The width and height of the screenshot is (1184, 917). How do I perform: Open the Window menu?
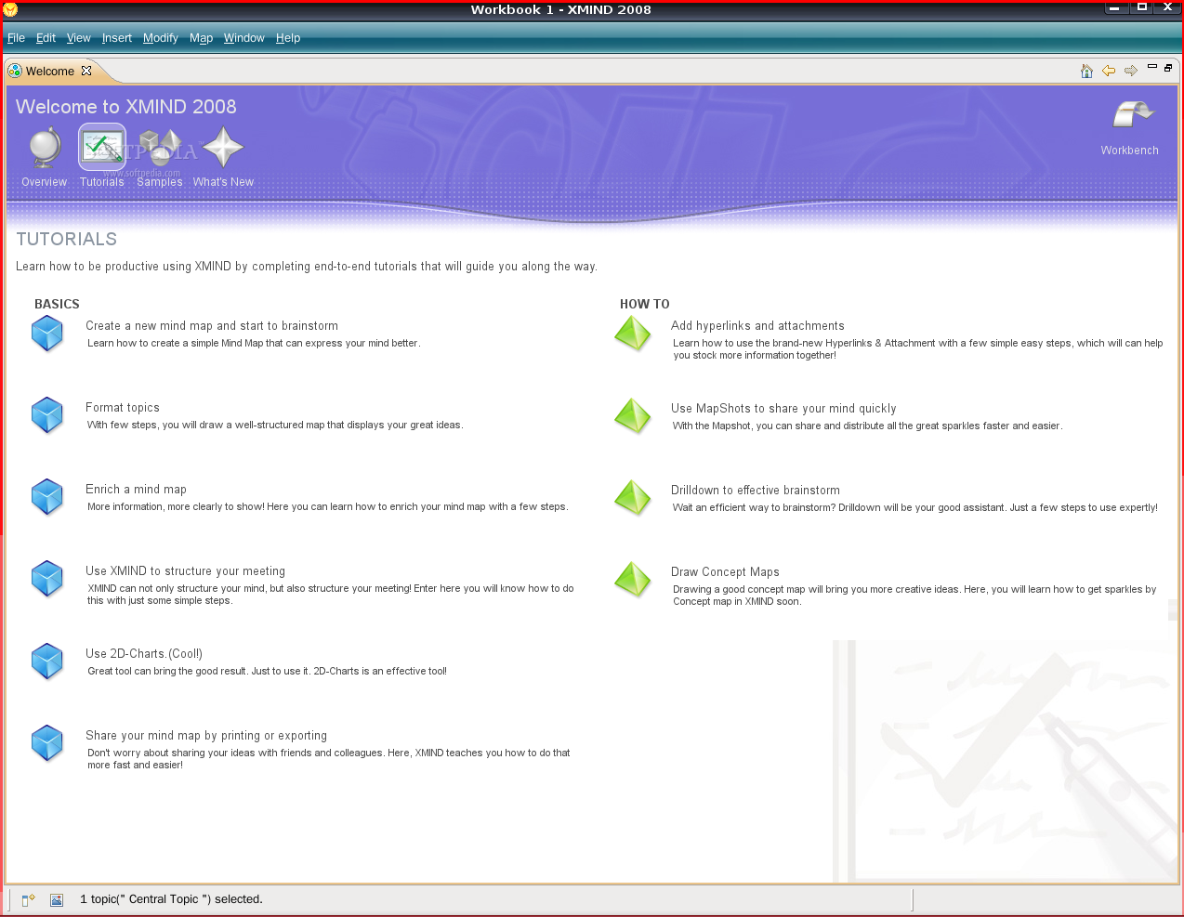click(243, 38)
